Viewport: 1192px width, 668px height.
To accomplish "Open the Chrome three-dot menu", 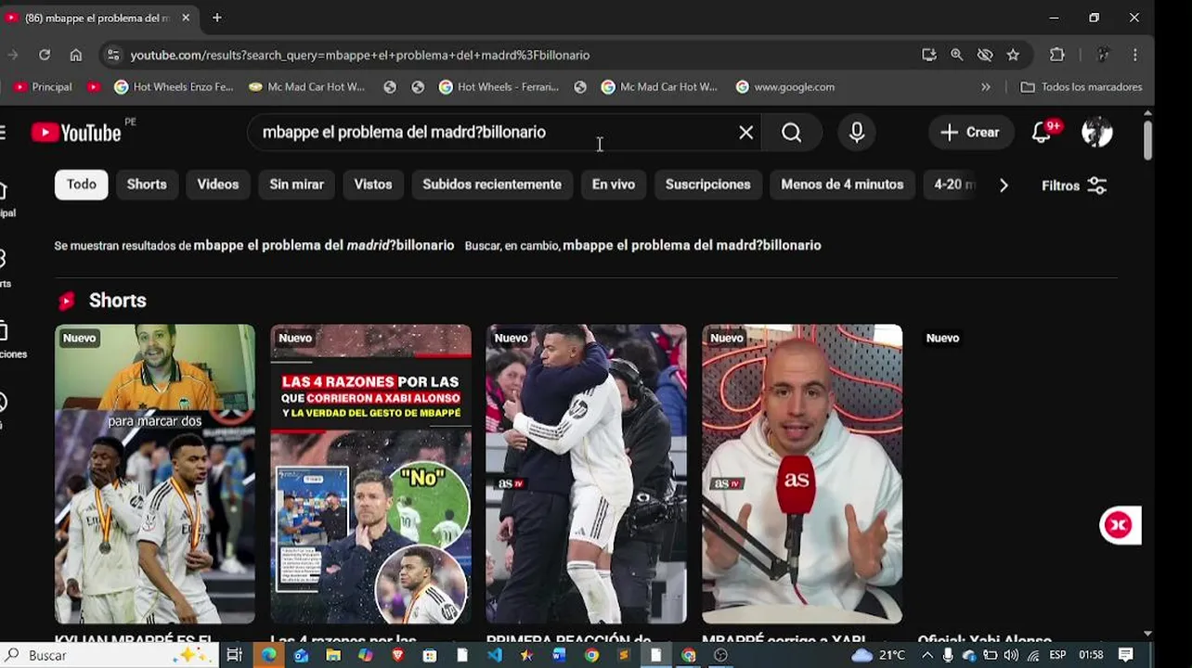I will [x=1135, y=55].
